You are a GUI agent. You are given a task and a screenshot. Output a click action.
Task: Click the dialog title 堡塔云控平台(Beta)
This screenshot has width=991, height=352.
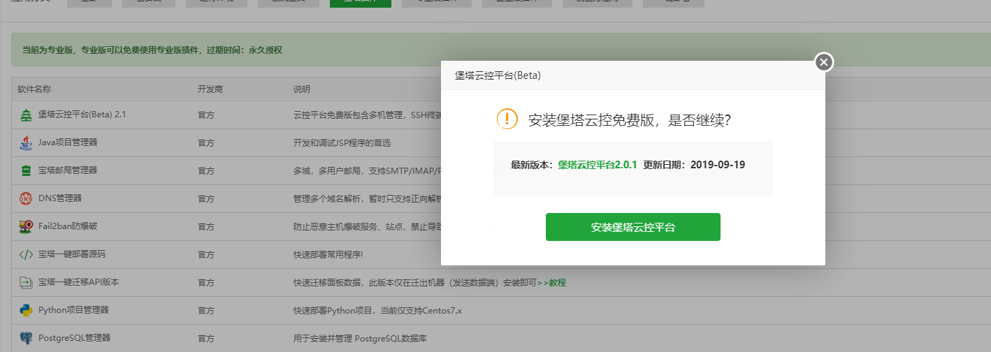pyautogui.click(x=498, y=75)
